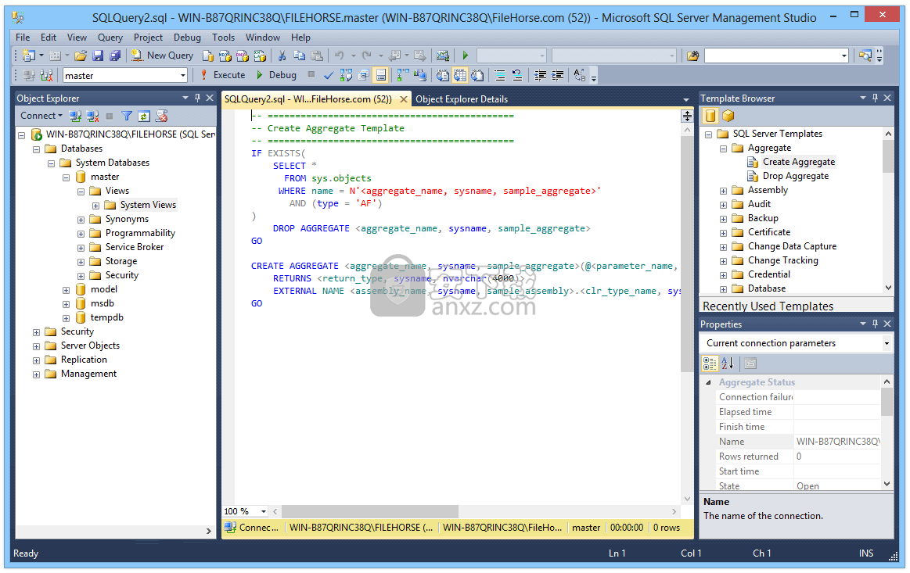This screenshot has height=573, width=910.
Task: Switch to Object Explorer Details tab
Action: [462, 99]
